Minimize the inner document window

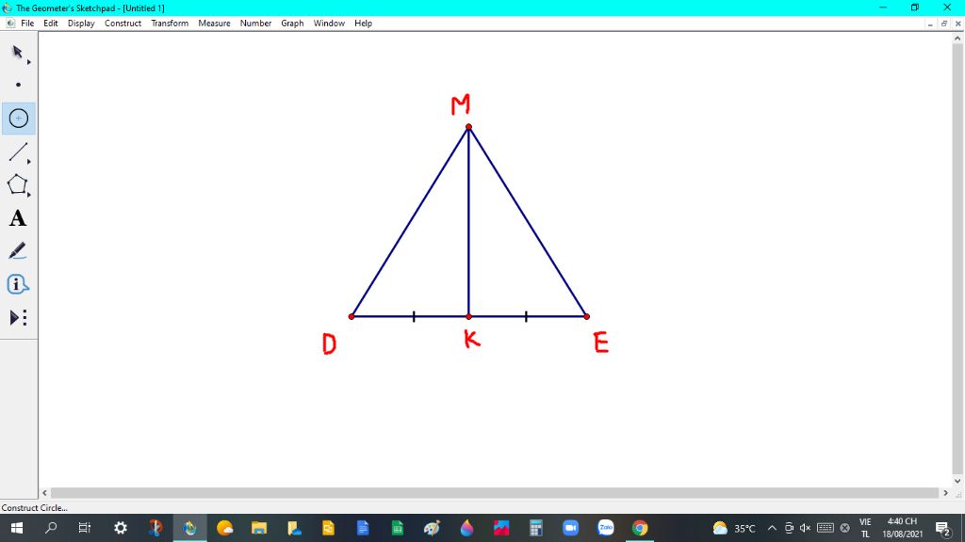(930, 24)
